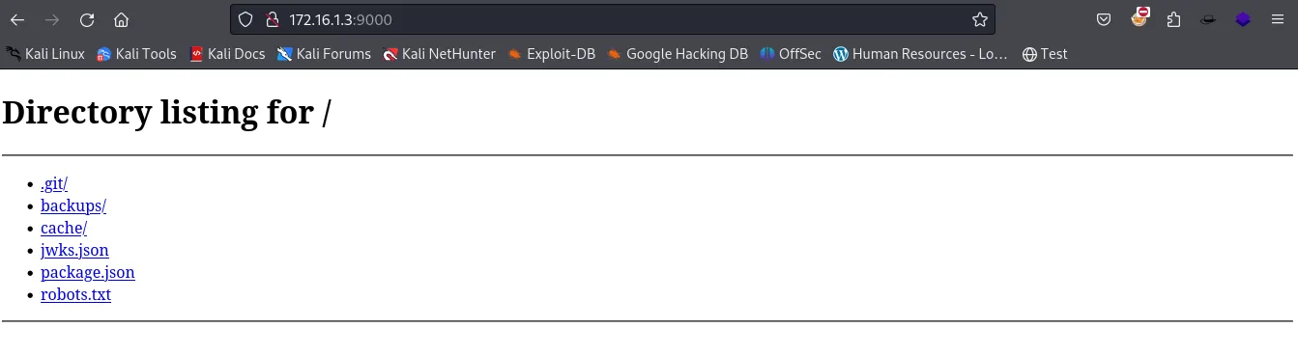
Task: Open the Extensions puzzle icon
Action: click(x=1173, y=19)
